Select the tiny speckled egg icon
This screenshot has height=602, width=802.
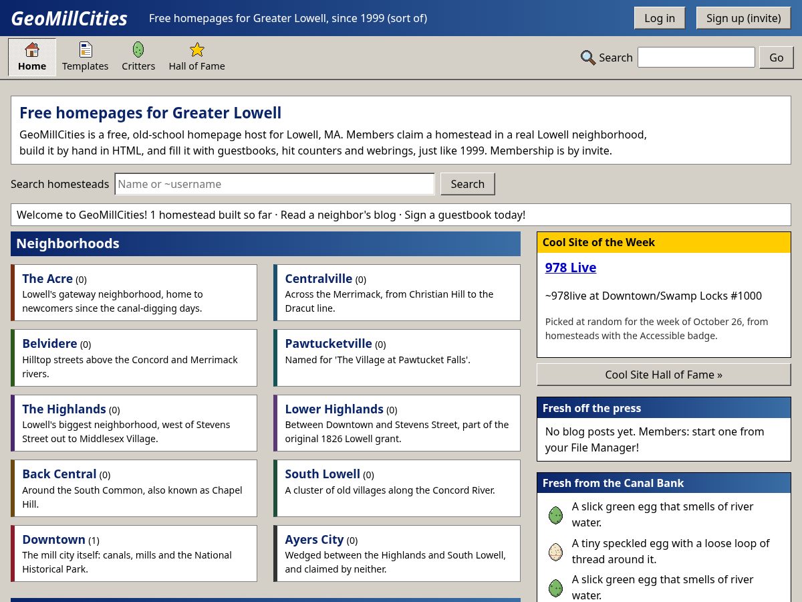(x=555, y=552)
